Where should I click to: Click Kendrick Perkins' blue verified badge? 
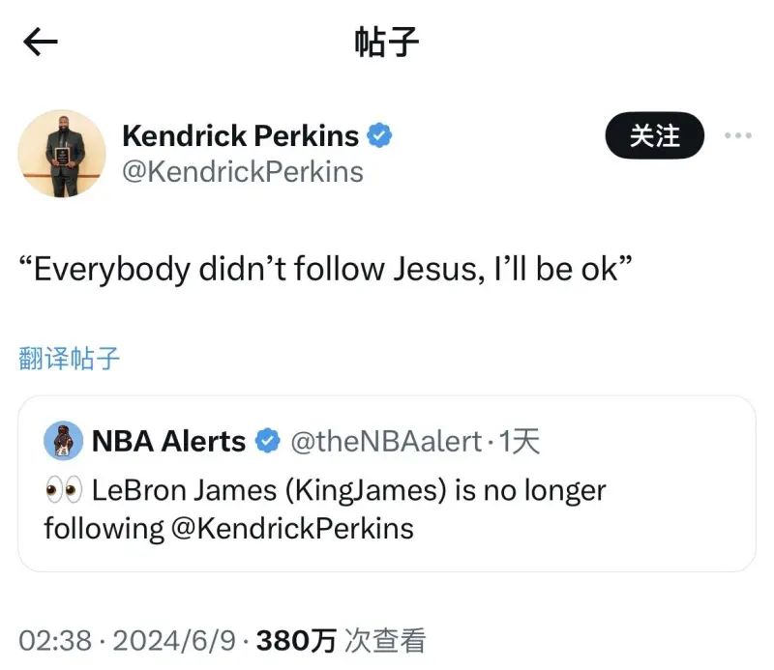click(380, 136)
